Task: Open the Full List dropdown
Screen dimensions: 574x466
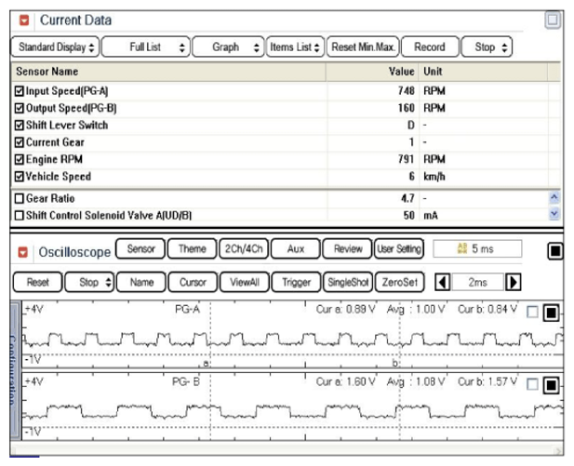Action: 144,47
